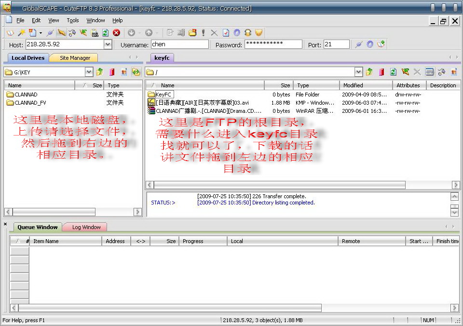The width and height of the screenshot is (463, 326).
Task: Expand the remote path dropdown
Action: tap(358, 72)
